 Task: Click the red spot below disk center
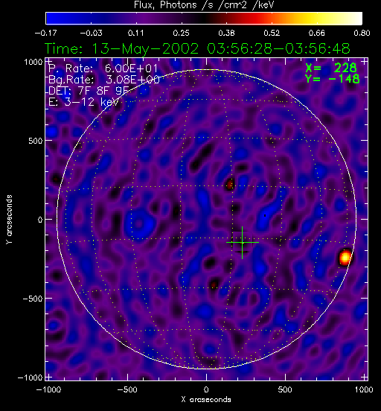[214, 284]
